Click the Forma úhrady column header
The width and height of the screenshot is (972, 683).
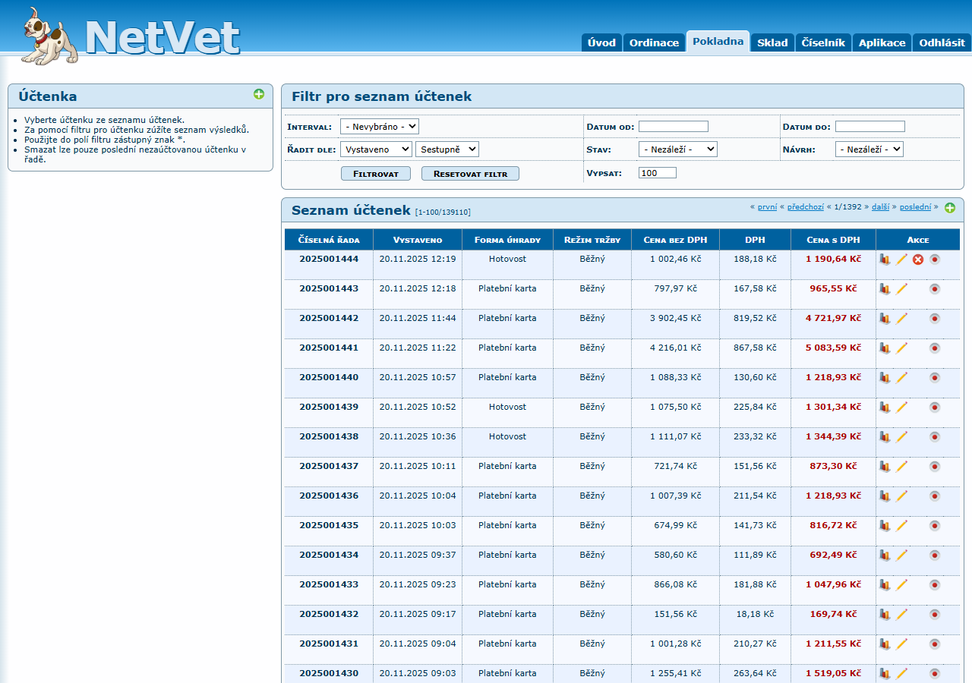(507, 240)
